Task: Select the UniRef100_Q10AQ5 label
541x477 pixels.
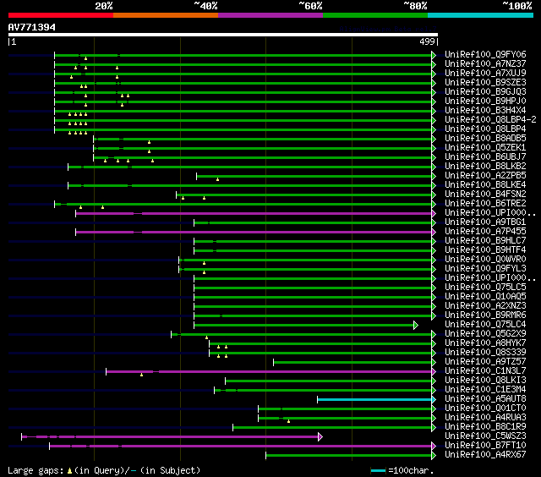Action: pyautogui.click(x=485, y=297)
